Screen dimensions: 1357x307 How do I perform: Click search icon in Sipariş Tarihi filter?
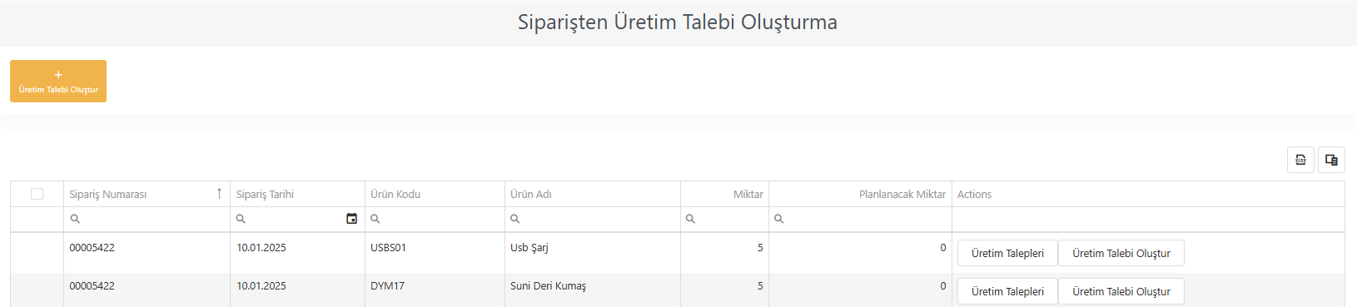click(241, 219)
